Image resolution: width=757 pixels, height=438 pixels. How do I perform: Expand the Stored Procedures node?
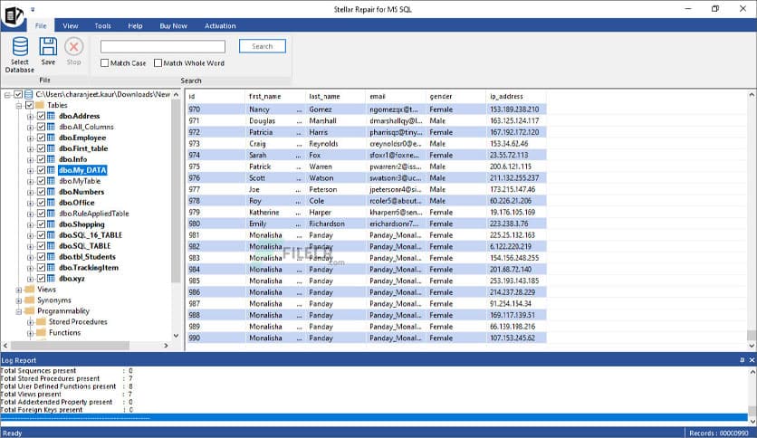[30, 322]
